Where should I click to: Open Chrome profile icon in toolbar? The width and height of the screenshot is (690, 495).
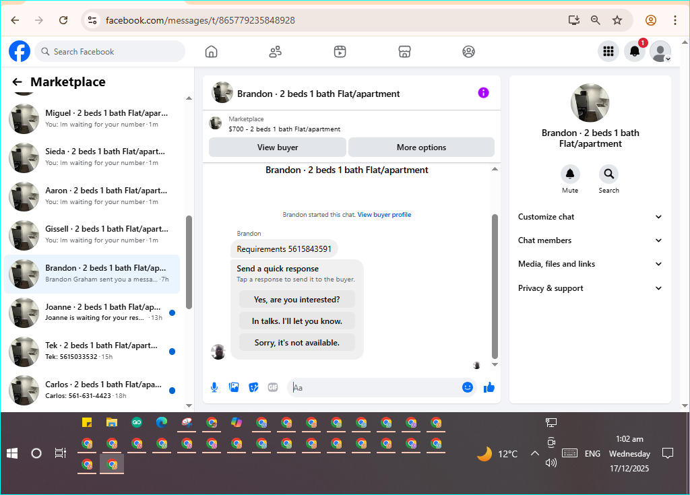coord(651,20)
